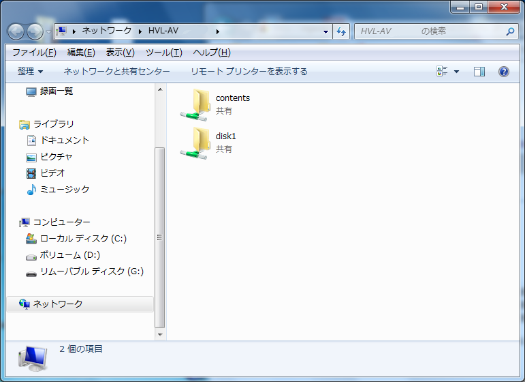This screenshot has height=382, width=525.
Task: Open ミュージック library
Action: 65,190
